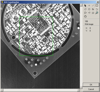Activate the Freehand Line tool

(89, 13)
